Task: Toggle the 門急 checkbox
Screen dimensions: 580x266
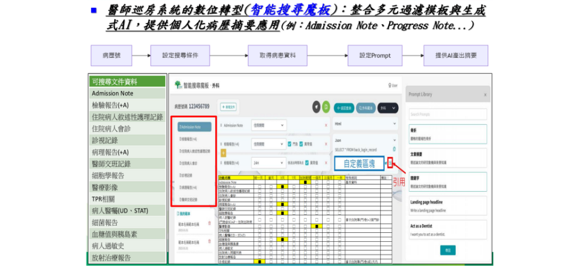Action: coord(289,144)
